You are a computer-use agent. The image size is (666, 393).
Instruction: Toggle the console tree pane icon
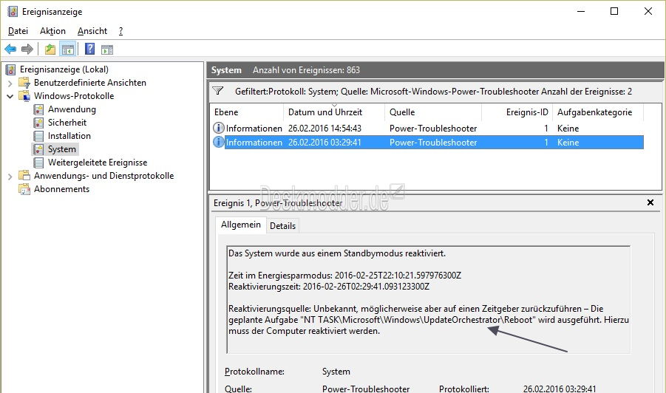tap(67, 49)
